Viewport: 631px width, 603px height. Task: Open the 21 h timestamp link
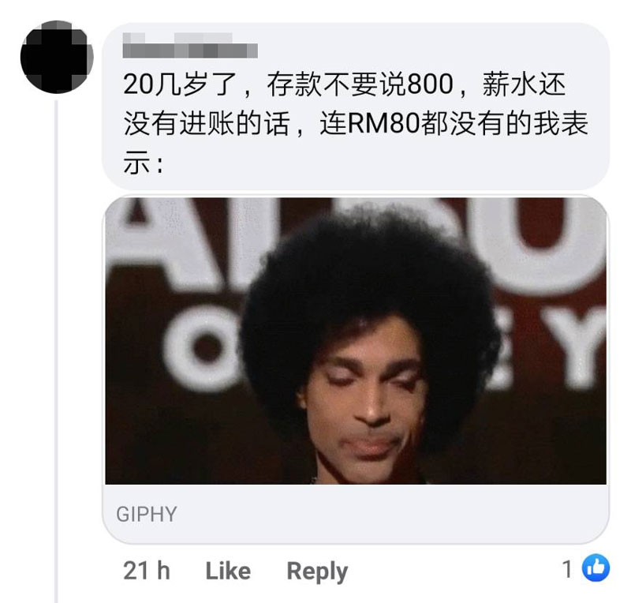click(x=147, y=571)
